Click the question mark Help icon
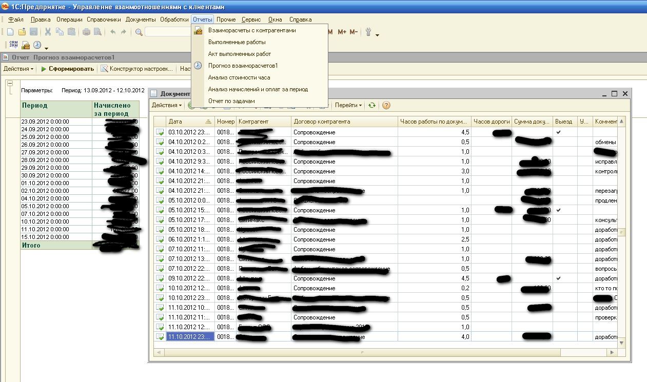Viewport: 647px width, 382px height. pos(386,105)
